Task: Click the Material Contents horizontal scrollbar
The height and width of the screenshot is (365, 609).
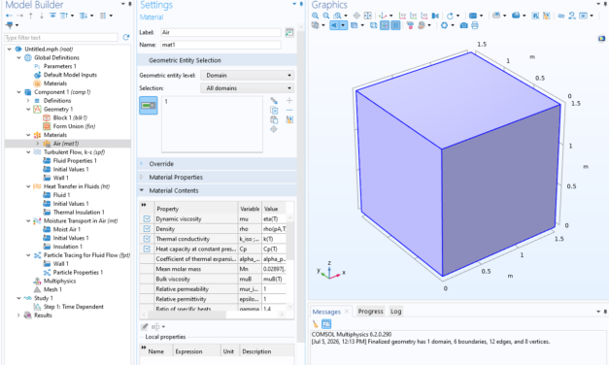Action: [213, 315]
